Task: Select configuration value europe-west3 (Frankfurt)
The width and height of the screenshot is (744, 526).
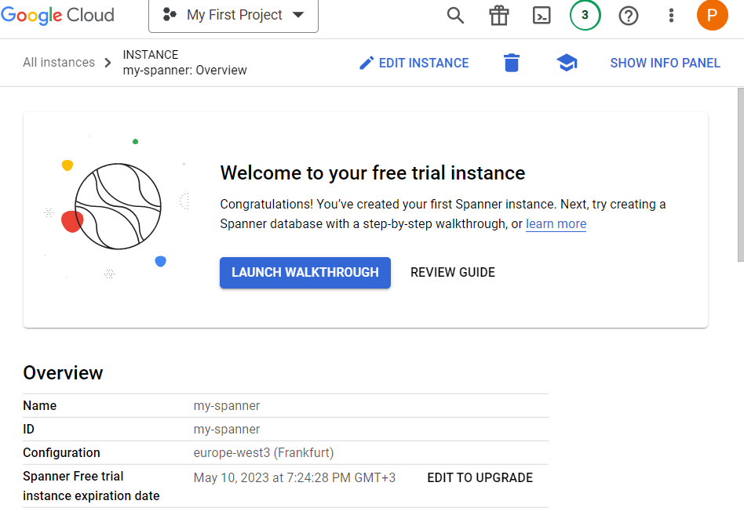Action: pos(264,452)
